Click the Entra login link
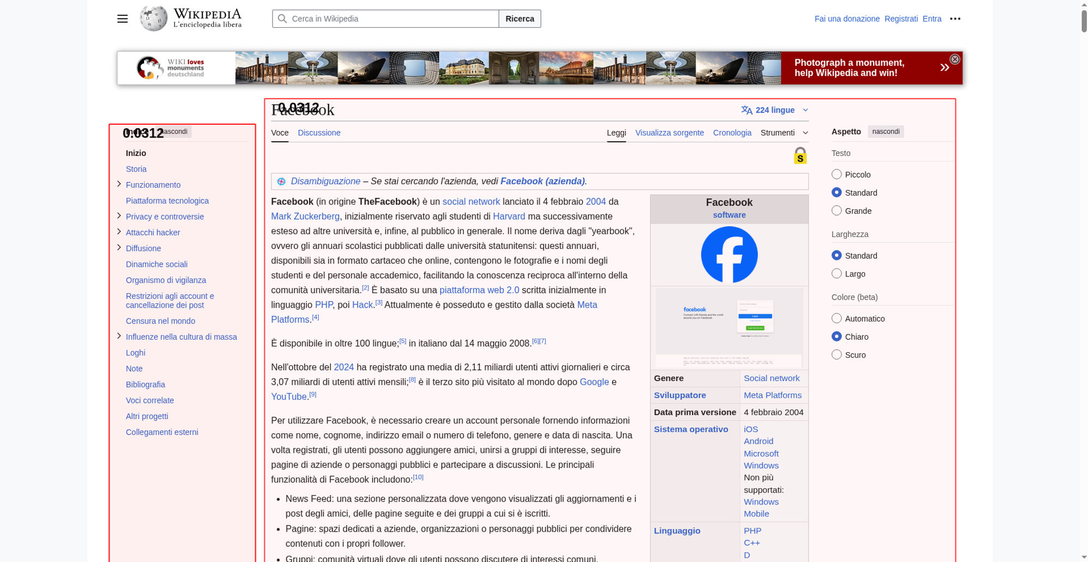Image resolution: width=1088 pixels, height=562 pixels. [931, 18]
